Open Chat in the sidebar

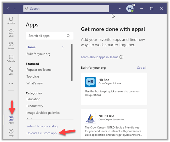(x=11, y=33)
